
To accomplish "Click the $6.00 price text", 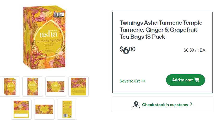I will [x=127, y=50].
